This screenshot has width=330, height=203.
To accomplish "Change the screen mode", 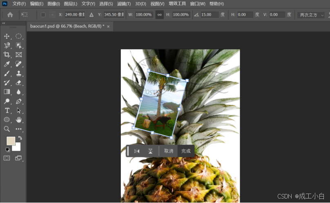I will coord(18,158).
